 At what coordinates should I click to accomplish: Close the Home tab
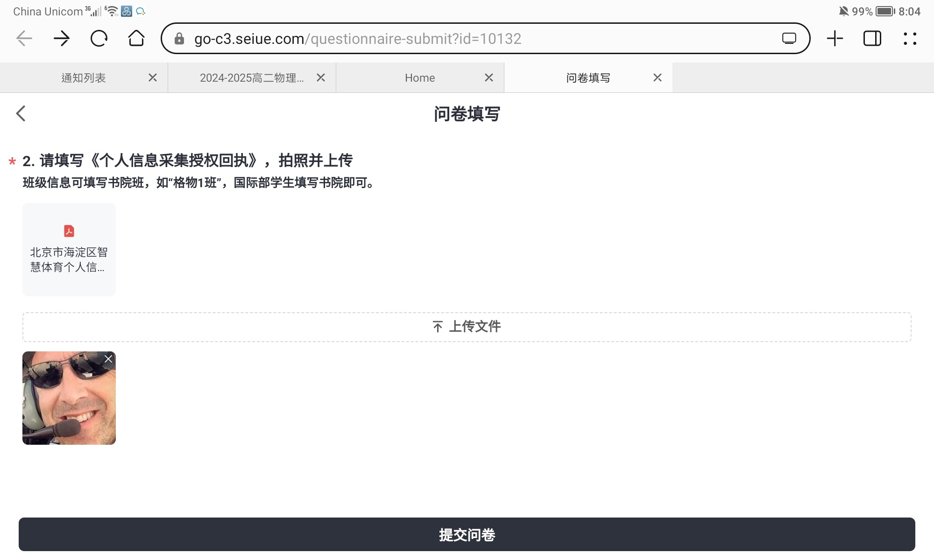(489, 77)
